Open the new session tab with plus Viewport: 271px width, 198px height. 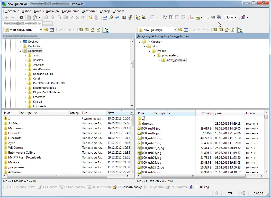pyautogui.click(x=47, y=24)
